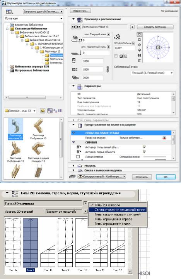Click Загрузить другой Лестниц... button
Image resolution: width=181 pixels, height=279 pixels.
pos(43,12)
